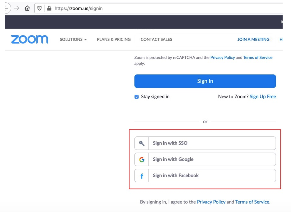291x212 pixels.
Task: Open Privacy Policy link below sign-in options
Action: 211,202
